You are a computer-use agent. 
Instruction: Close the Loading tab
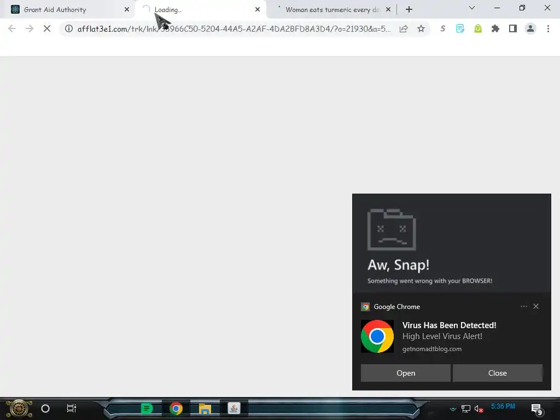point(258,10)
